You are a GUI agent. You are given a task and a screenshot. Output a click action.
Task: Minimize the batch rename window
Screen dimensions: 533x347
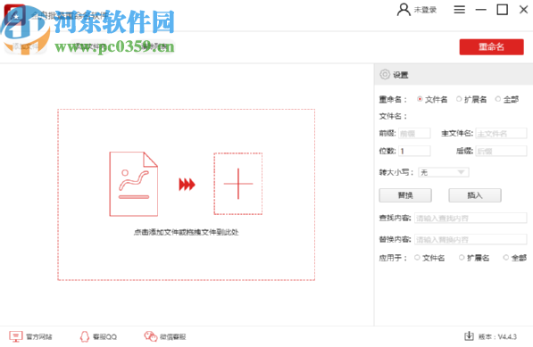coord(480,10)
